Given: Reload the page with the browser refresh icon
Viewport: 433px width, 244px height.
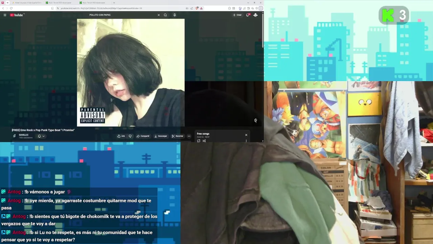Looking at the screenshot, I should 11,8.
